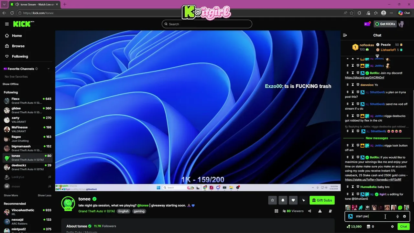The height and width of the screenshot is (233, 414).
Task: Click the Get KICKs button
Action: pos(385,24)
